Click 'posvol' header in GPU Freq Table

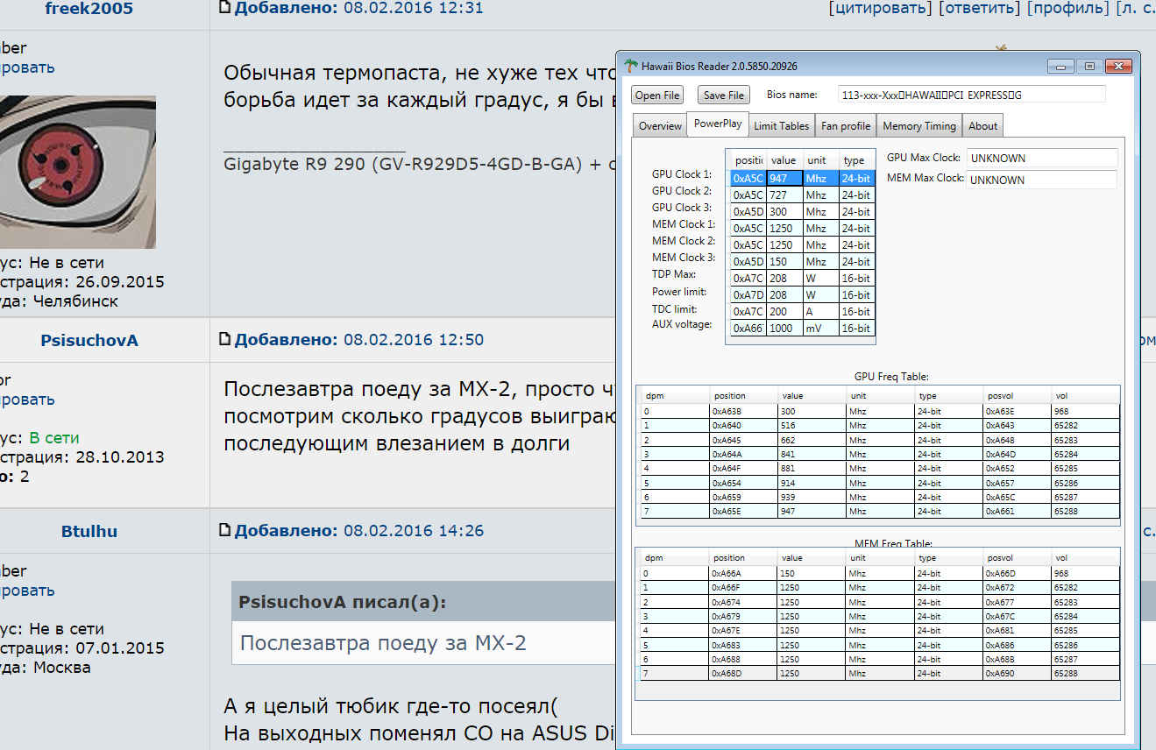1018,396
